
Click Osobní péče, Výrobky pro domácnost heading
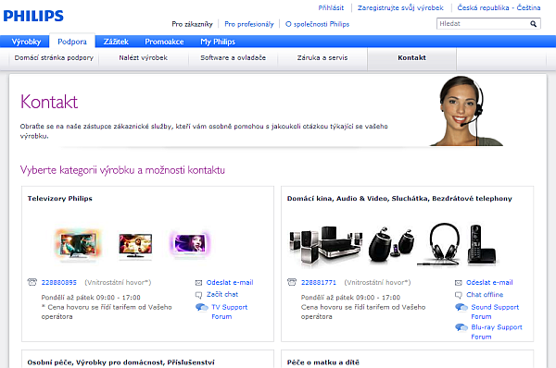(x=120, y=362)
